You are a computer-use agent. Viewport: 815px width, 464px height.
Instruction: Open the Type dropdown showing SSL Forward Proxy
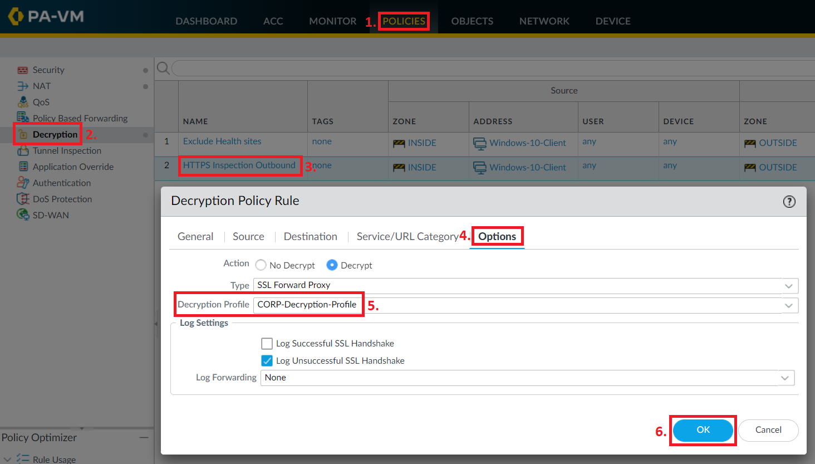click(789, 285)
